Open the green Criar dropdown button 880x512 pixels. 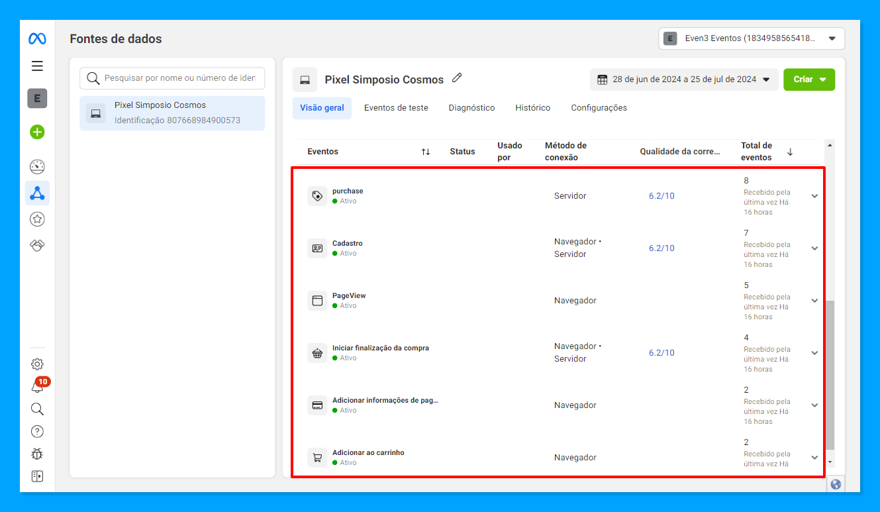[x=809, y=79]
